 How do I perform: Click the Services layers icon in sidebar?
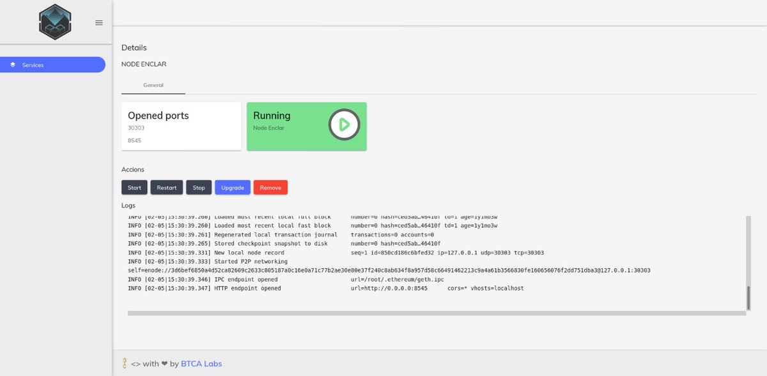point(13,64)
